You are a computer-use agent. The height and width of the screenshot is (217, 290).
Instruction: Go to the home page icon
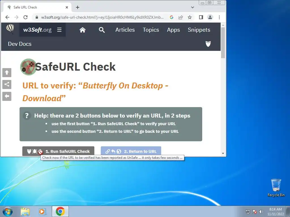[x=82, y=30]
